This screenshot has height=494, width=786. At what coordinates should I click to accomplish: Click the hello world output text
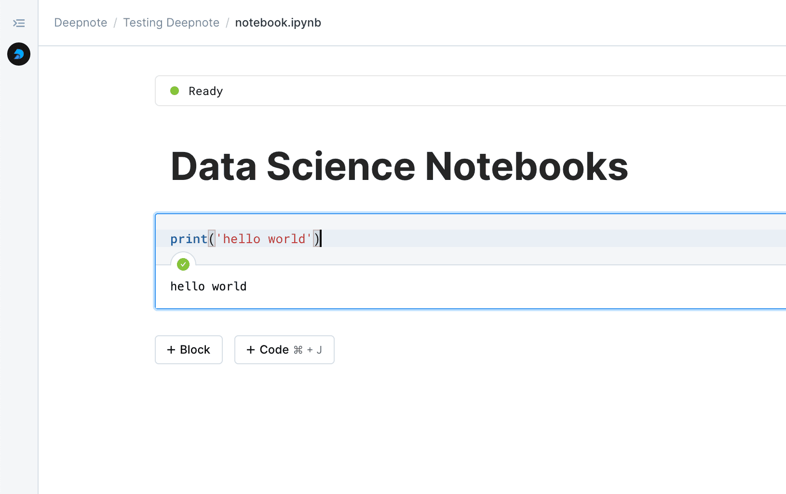point(208,286)
